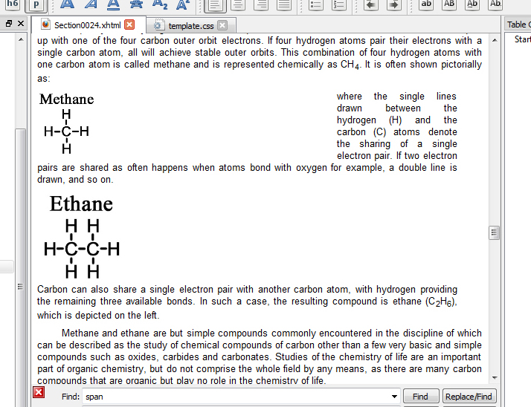Justify the text alignment
Viewport: 531px width, 407px height.
pos(284,4)
